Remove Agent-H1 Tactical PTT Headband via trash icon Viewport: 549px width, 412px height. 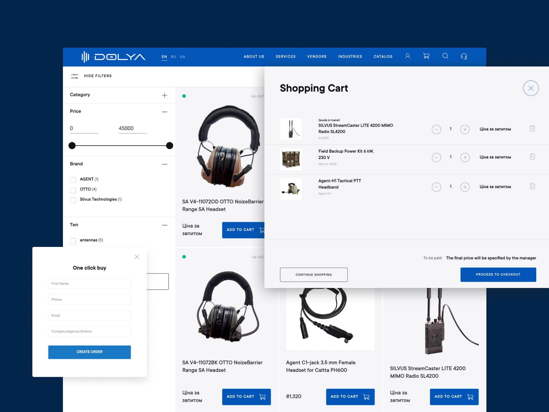coord(532,186)
